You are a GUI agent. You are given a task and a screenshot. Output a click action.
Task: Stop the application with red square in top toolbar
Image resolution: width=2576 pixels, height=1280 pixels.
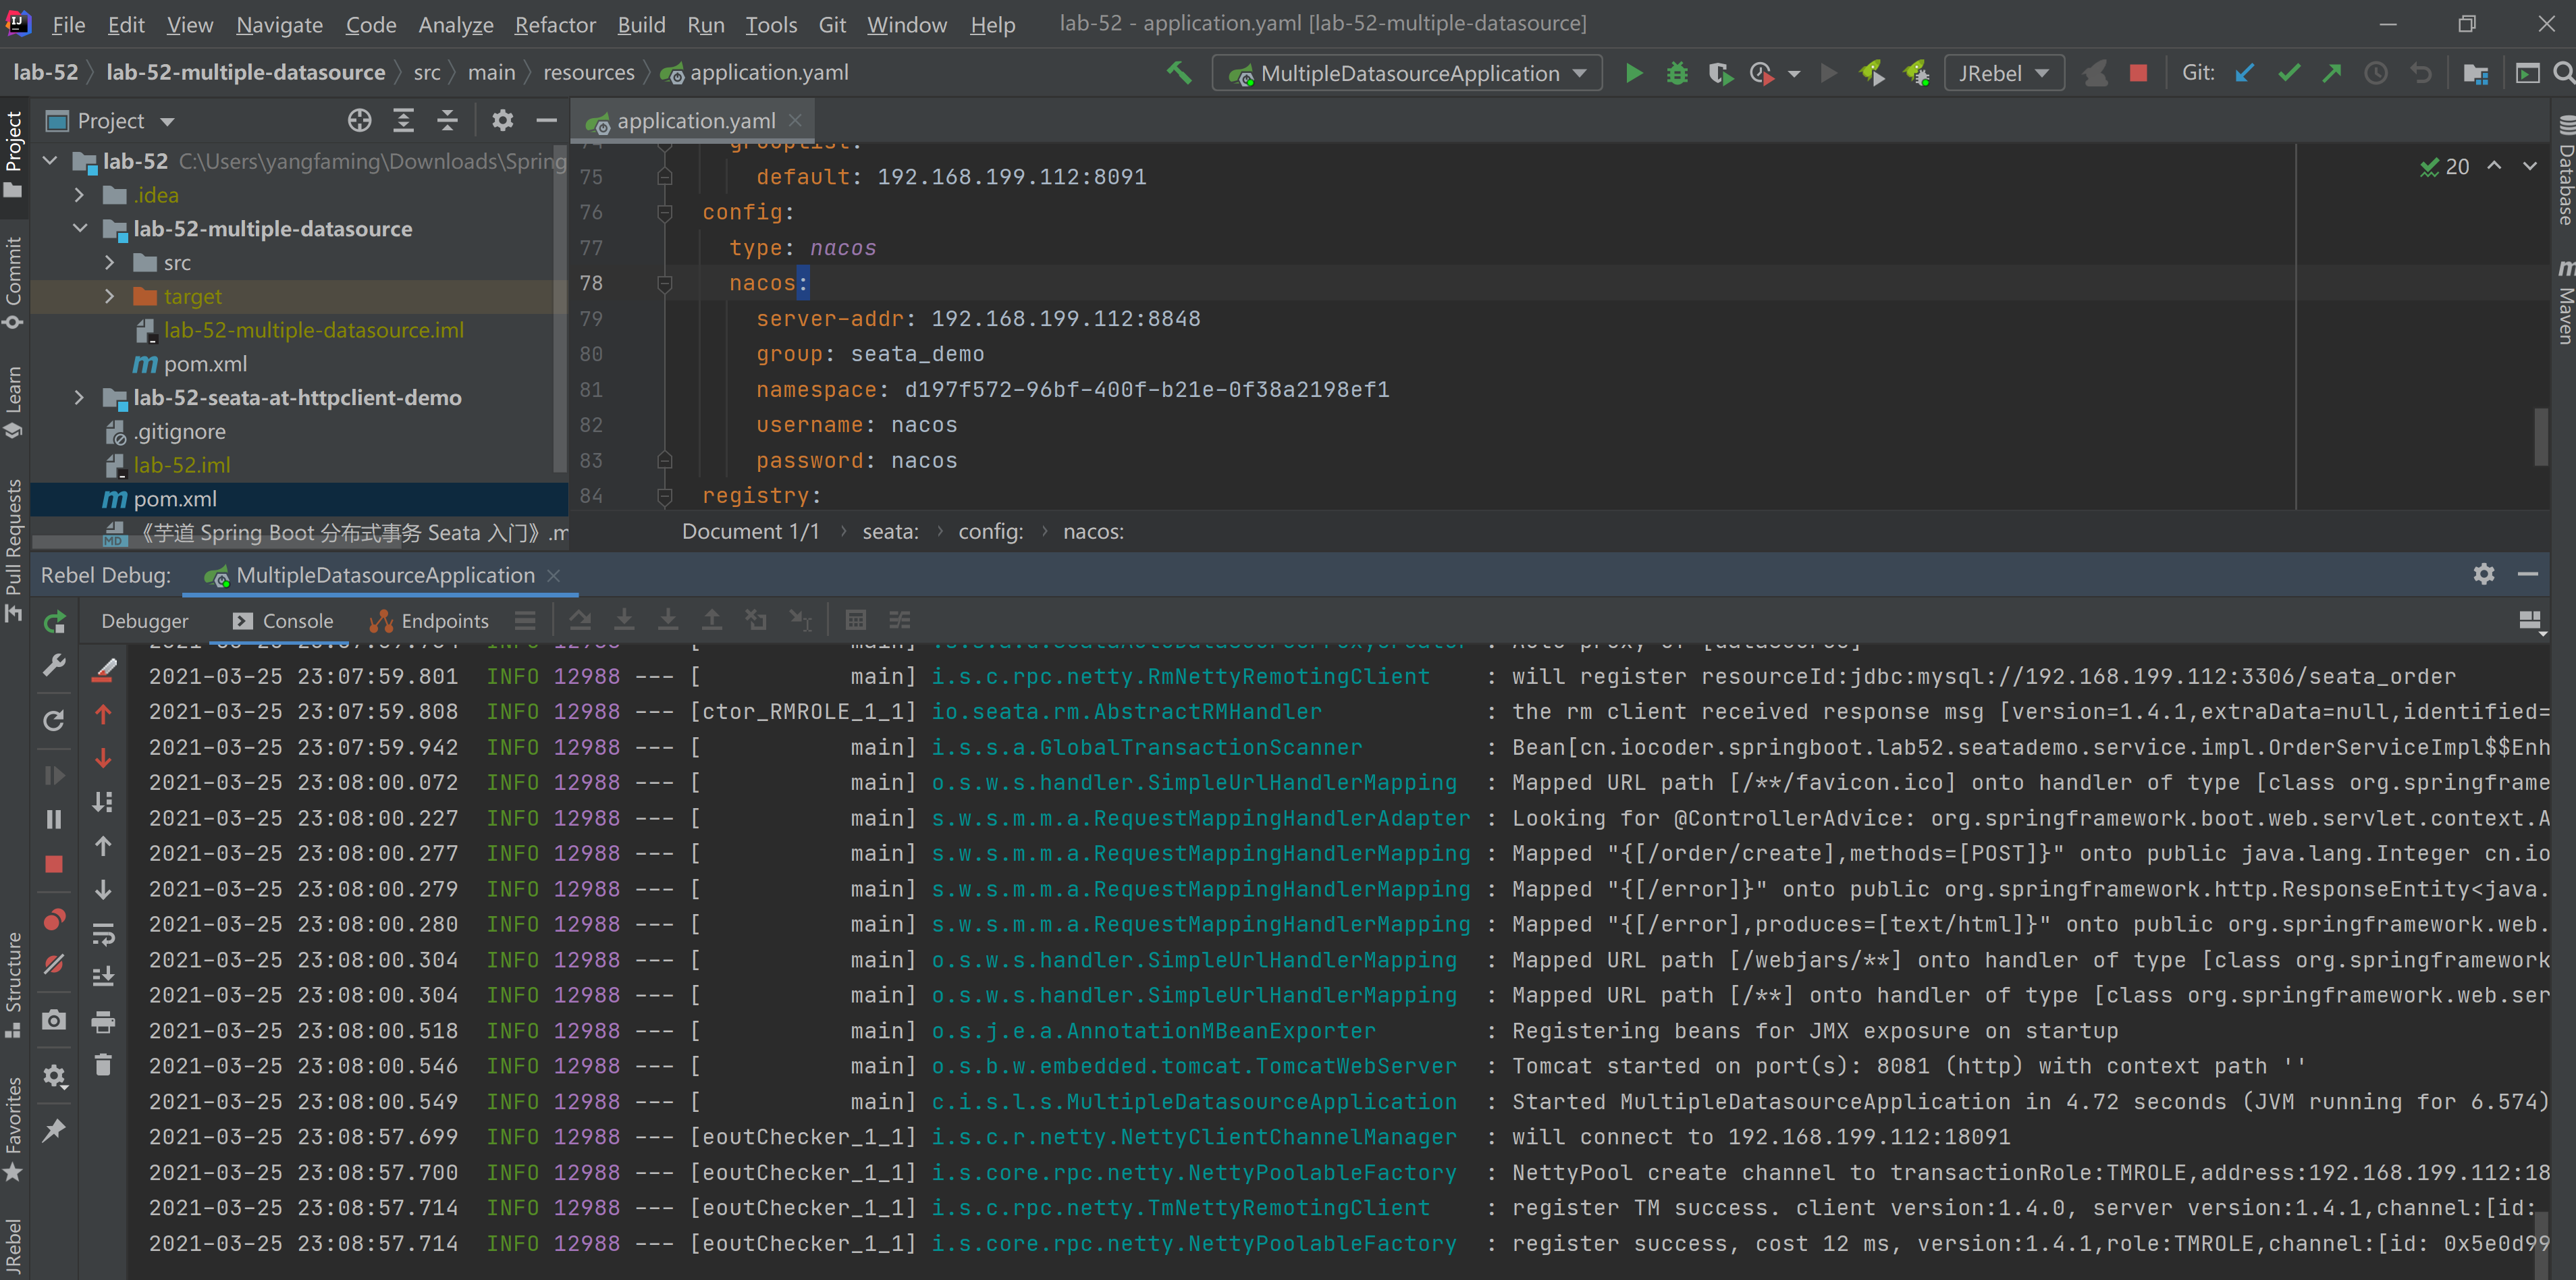2138,73
